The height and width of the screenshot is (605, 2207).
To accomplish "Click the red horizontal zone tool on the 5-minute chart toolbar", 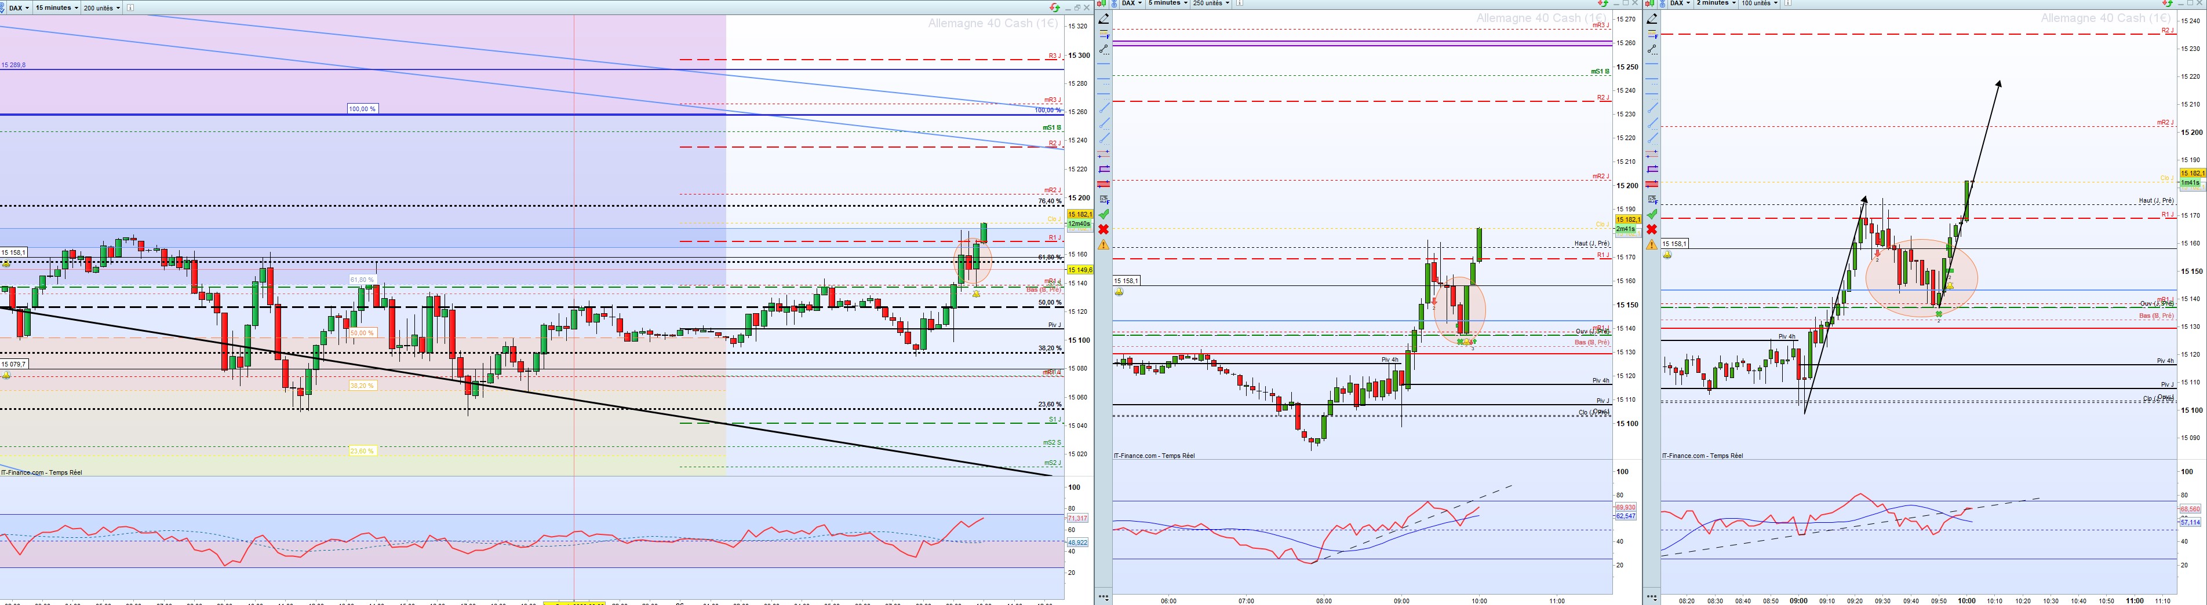I will [x=1103, y=184].
